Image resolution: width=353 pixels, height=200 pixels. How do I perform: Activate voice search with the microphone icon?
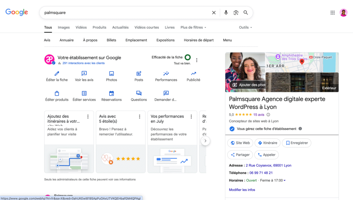226,12
